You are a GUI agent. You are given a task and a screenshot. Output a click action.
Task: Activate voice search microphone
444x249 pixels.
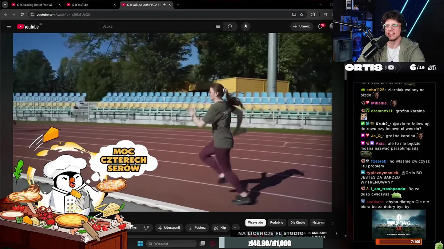pyautogui.click(x=246, y=26)
